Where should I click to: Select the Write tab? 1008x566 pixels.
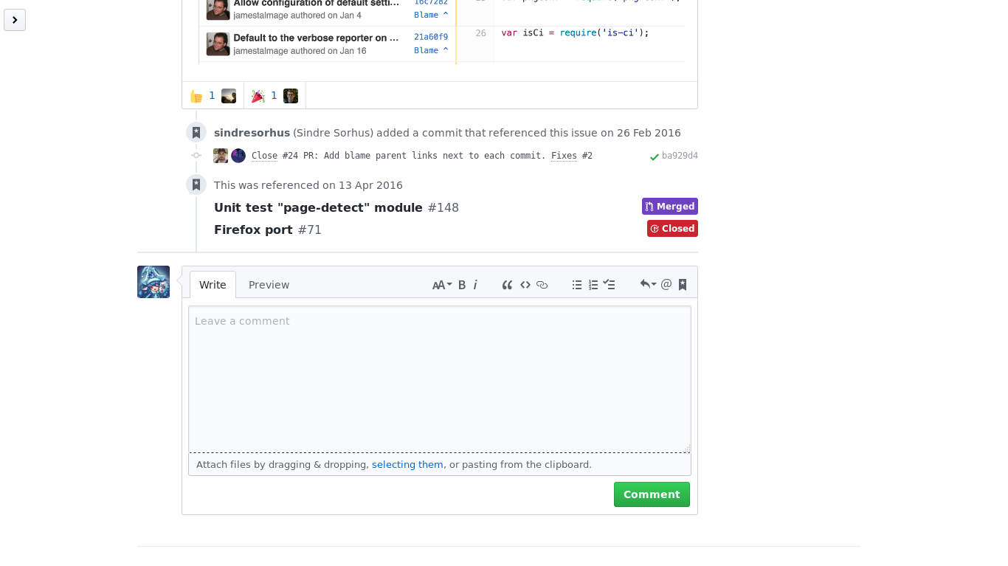click(213, 284)
